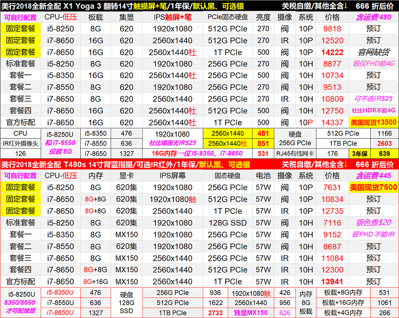Select the 官网缺货 status cell

point(374,52)
